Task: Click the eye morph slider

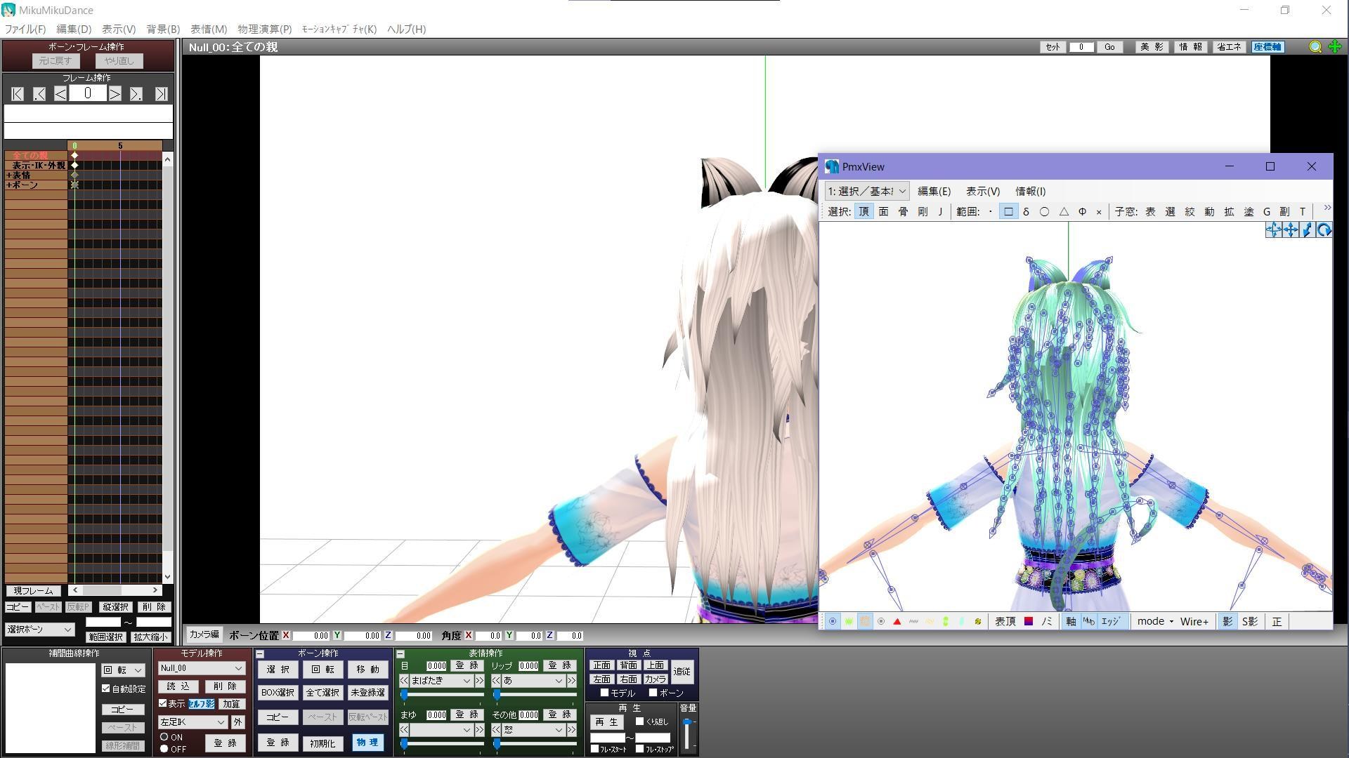Action: click(x=443, y=695)
